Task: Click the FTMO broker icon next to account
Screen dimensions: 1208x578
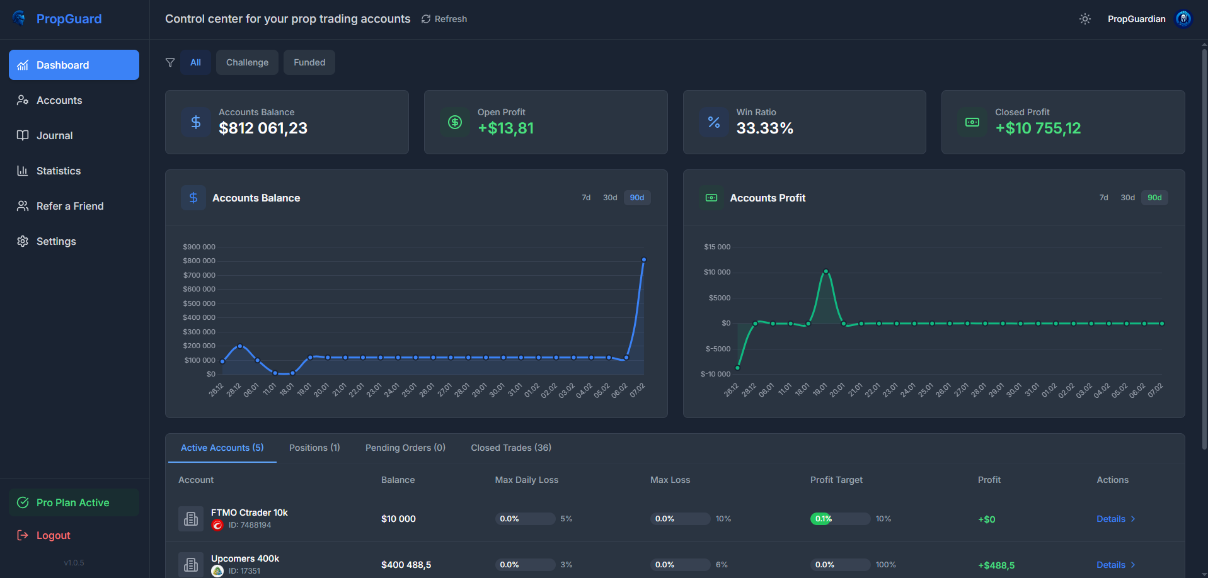Action: click(x=217, y=524)
